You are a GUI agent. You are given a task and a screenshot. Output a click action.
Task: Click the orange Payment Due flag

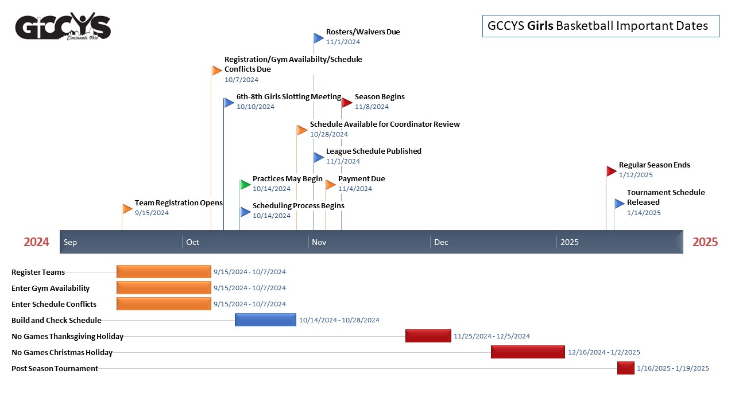coord(331,185)
